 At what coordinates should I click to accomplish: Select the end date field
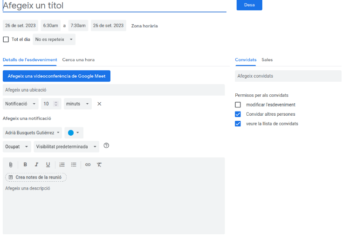point(109,26)
